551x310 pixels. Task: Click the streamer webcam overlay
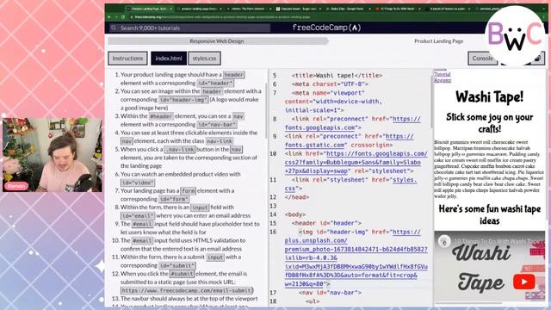(53, 155)
